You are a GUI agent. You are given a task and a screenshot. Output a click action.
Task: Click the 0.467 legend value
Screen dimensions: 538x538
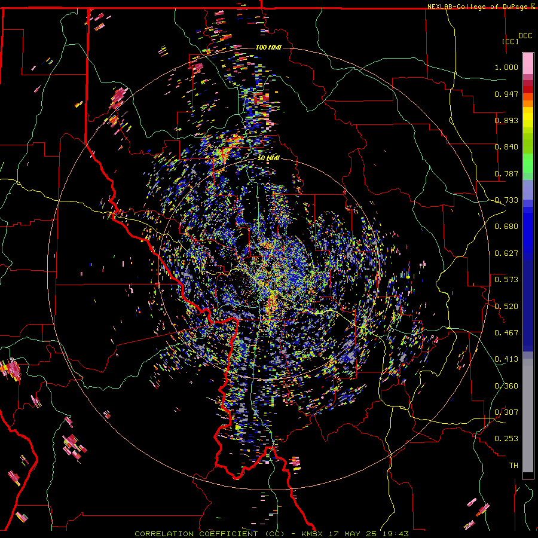[506, 333]
